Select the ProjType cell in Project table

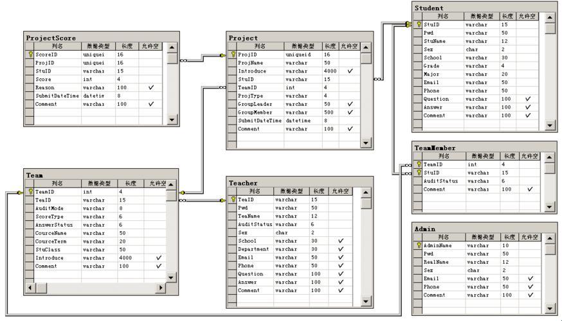coord(260,96)
